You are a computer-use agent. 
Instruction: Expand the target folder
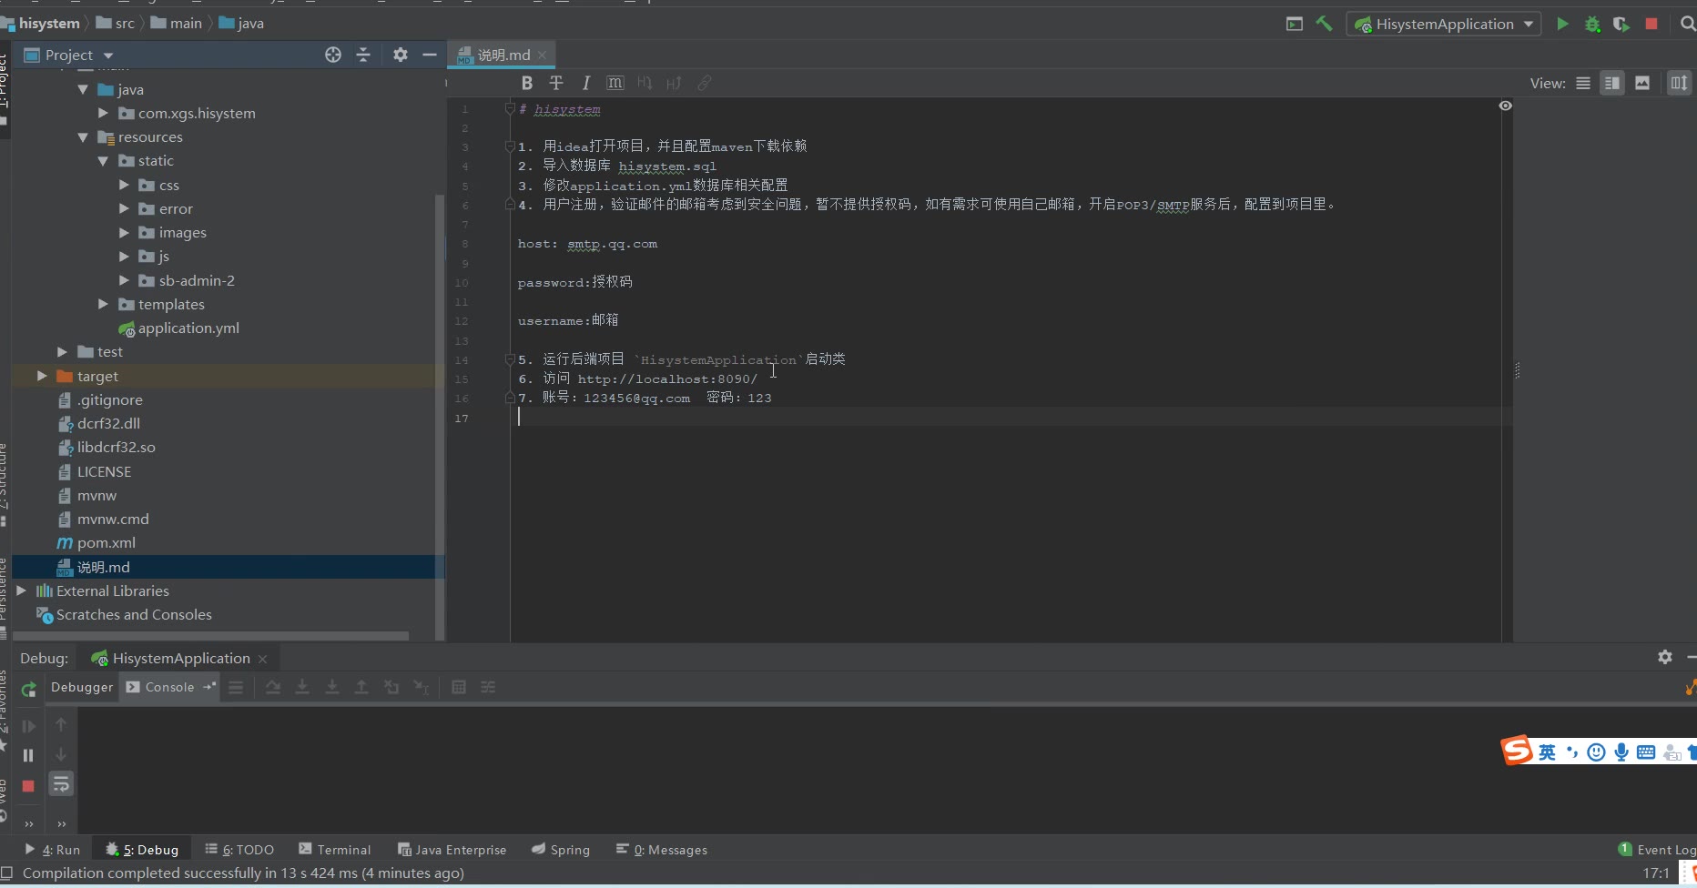coord(42,376)
